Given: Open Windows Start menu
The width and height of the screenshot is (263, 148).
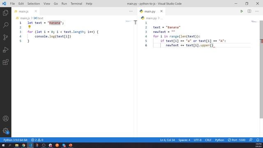Looking at the screenshot, I should click(3, 145).
